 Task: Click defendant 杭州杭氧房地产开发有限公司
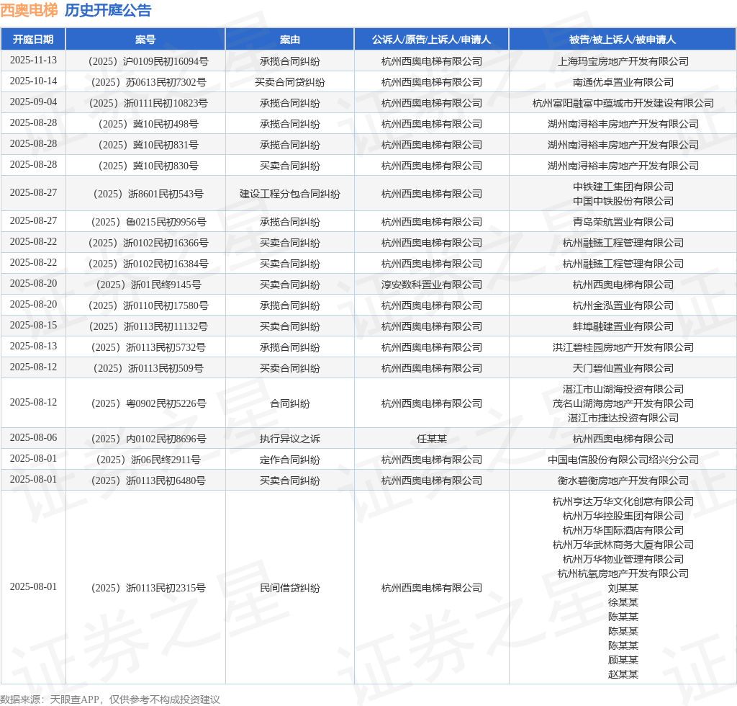623,574
